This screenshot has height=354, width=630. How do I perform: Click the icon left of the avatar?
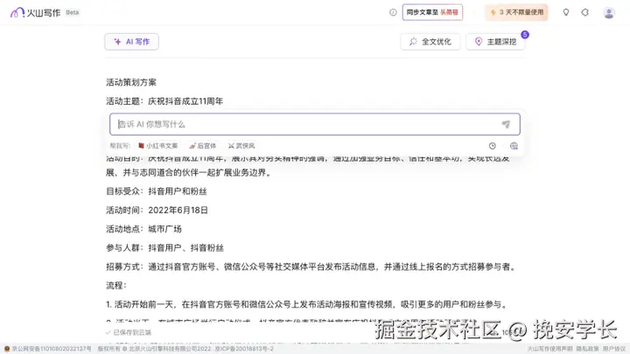tap(585, 12)
